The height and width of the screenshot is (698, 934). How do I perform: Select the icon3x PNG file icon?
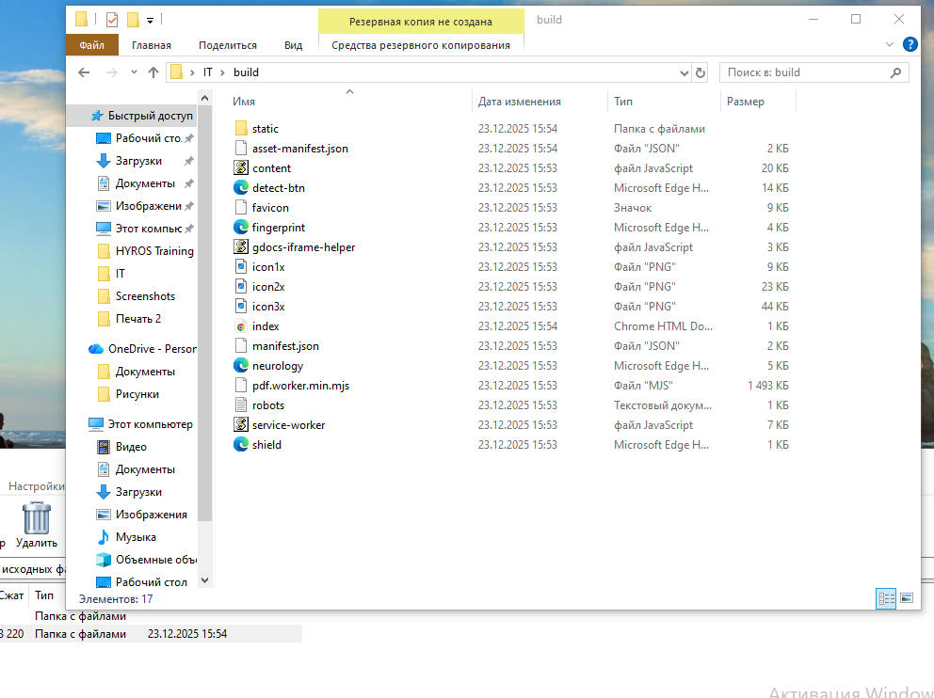(x=241, y=306)
